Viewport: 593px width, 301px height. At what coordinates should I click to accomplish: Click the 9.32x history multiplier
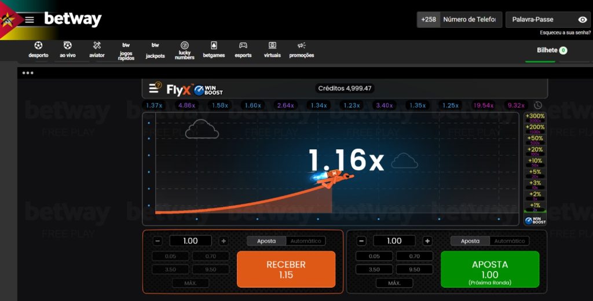coord(516,105)
